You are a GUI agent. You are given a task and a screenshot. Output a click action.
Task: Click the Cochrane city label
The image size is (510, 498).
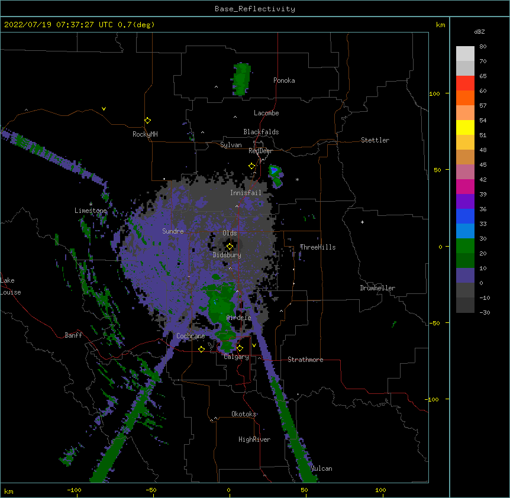(x=191, y=336)
